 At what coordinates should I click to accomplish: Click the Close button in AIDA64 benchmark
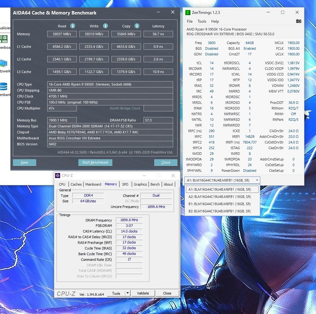(166, 162)
